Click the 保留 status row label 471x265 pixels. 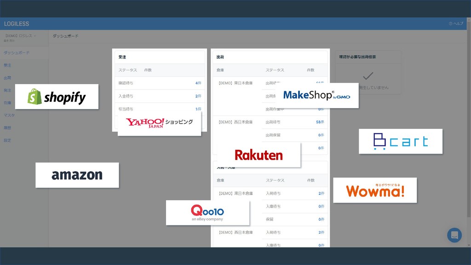pyautogui.click(x=270, y=219)
